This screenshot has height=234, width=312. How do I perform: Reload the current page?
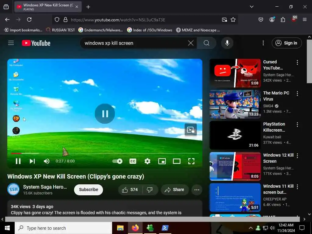click(29, 19)
